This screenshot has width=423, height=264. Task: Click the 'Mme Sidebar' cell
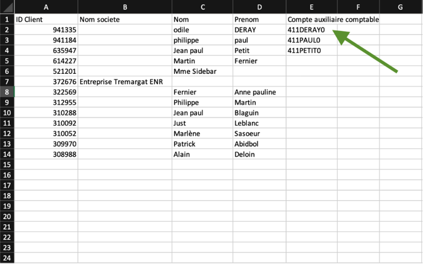point(202,71)
